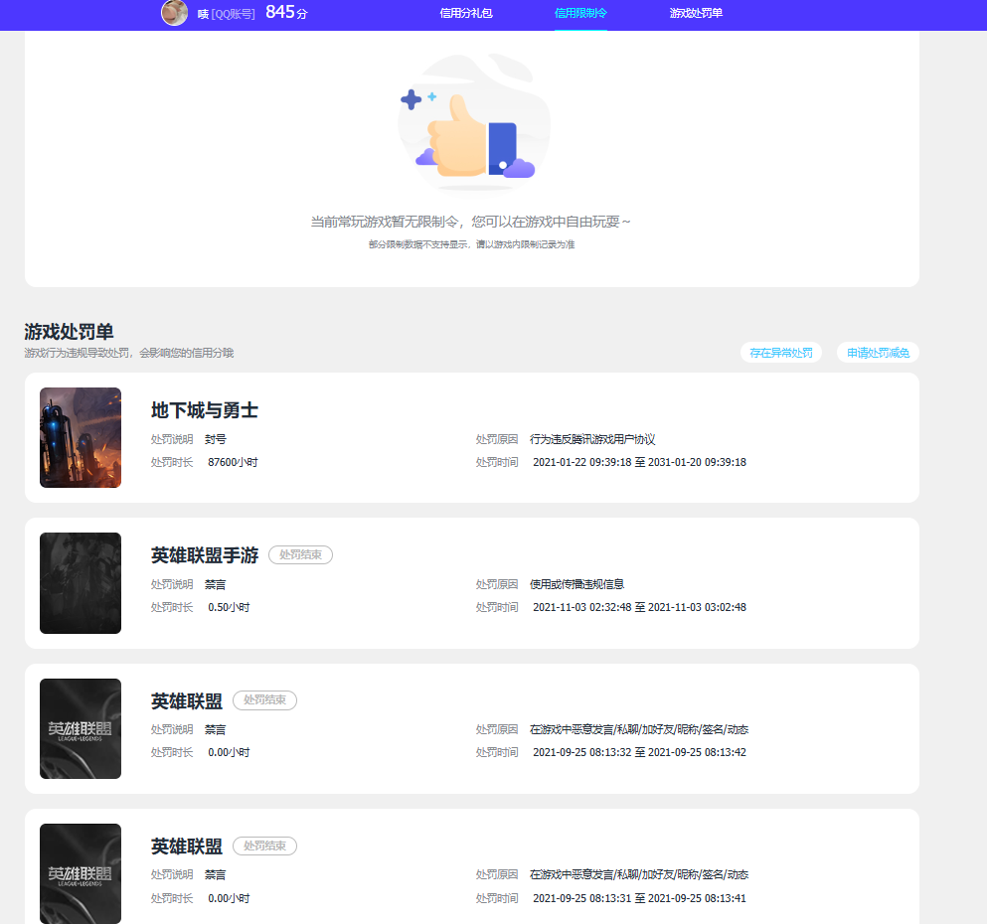Open the 信用分礼包 tab

[x=466, y=13]
